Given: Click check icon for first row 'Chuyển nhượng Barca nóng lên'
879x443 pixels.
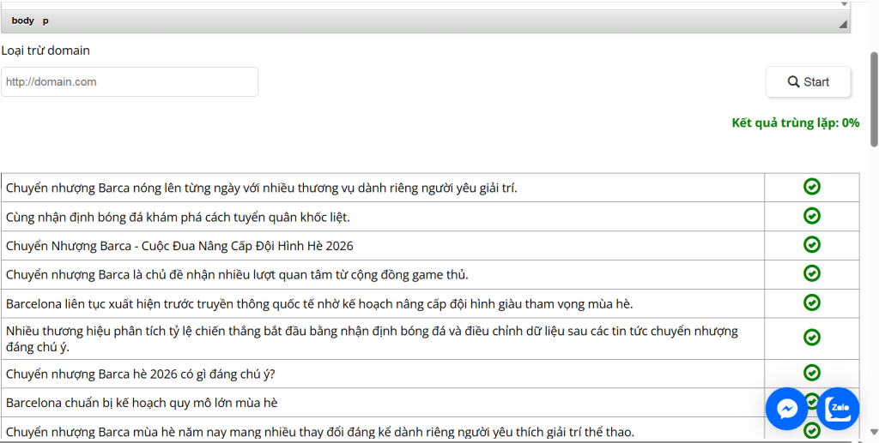Looking at the screenshot, I should (x=812, y=186).
